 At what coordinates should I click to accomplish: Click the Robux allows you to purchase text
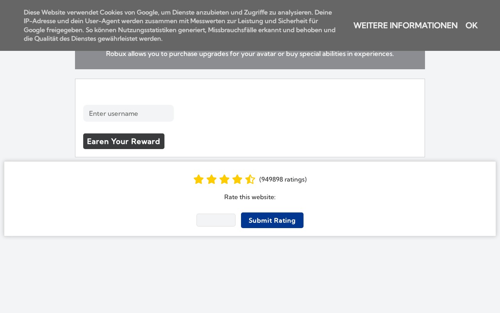click(250, 54)
